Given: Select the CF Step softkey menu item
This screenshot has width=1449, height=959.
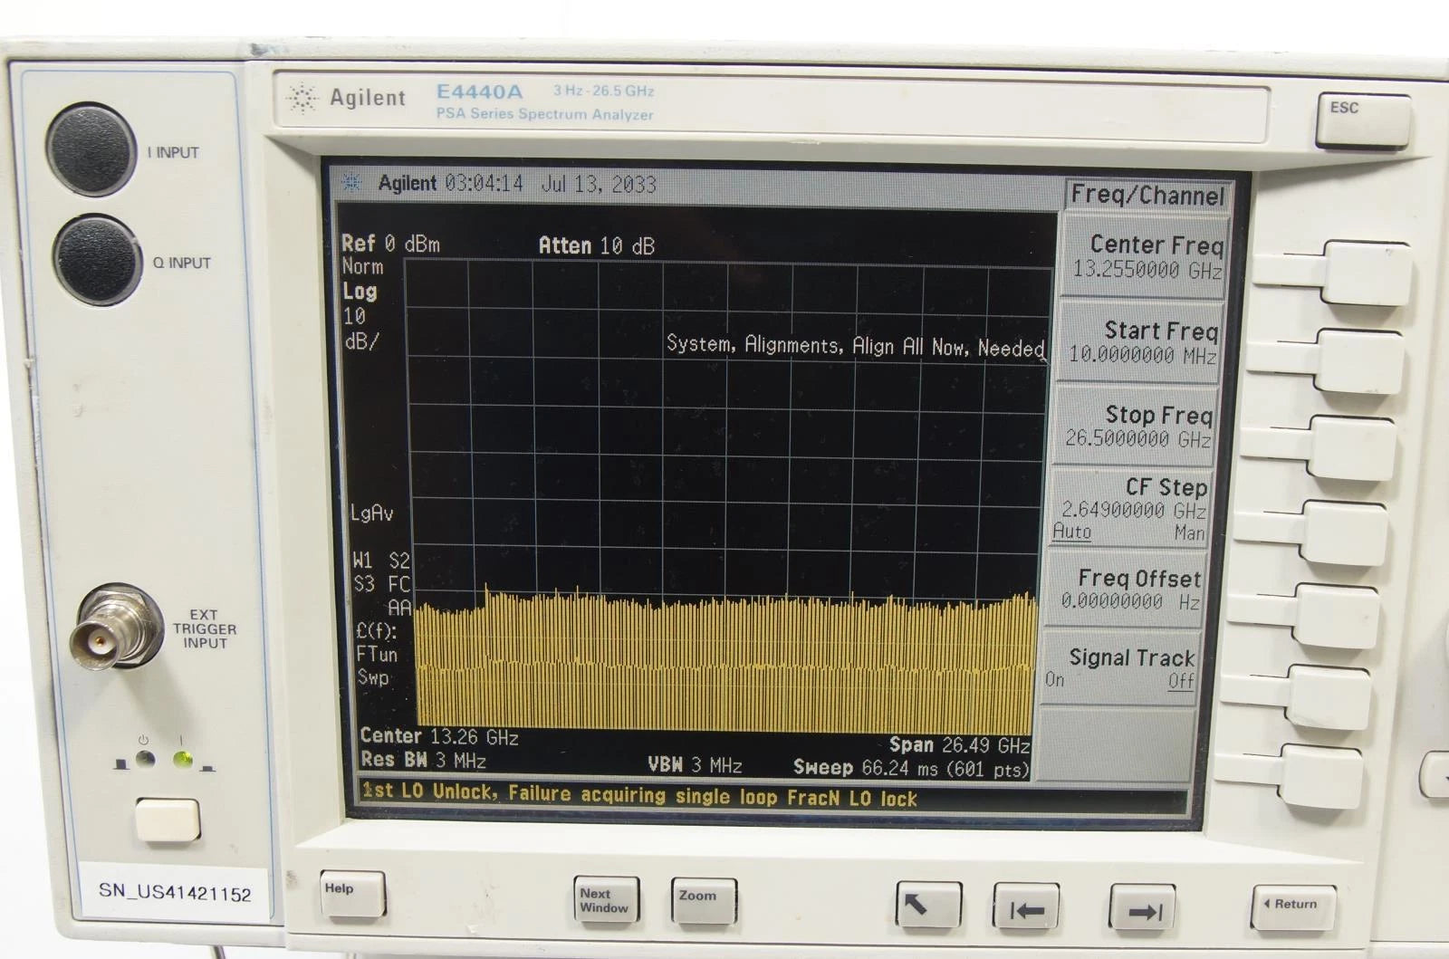Looking at the screenshot, I should click(x=1128, y=509).
